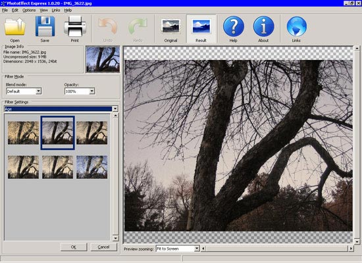Click the preset list scroll up arrow
Viewport: 362px width, 263px height.
coord(115,116)
